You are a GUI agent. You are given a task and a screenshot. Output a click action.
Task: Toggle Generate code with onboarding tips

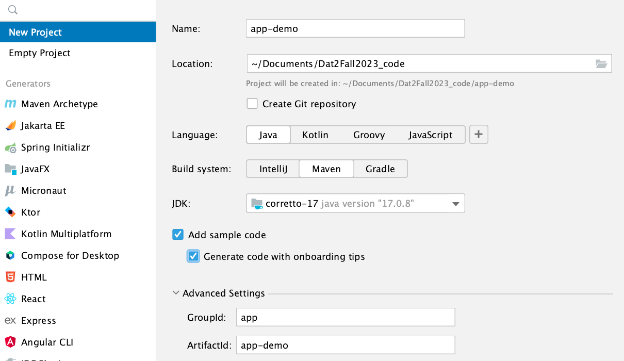193,256
